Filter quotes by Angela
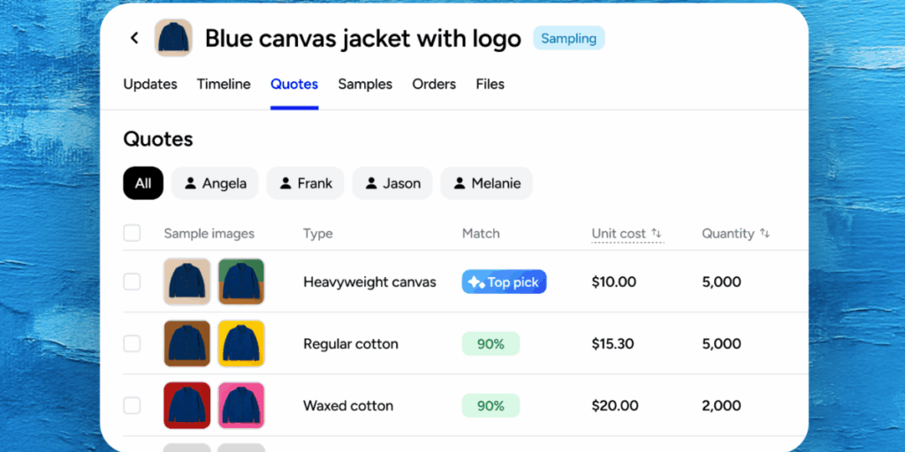Image resolution: width=905 pixels, height=452 pixels. pos(215,184)
